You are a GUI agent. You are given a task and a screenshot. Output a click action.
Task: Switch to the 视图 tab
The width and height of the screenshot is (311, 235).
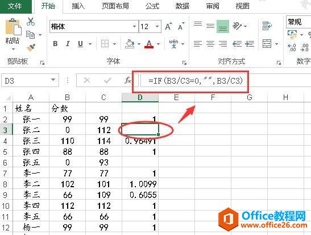[242, 6]
